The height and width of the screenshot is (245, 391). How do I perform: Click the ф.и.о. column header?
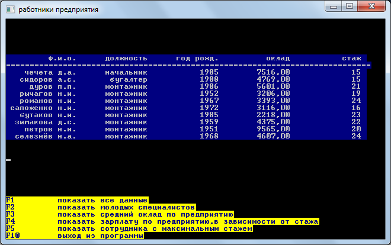[x=62, y=59]
